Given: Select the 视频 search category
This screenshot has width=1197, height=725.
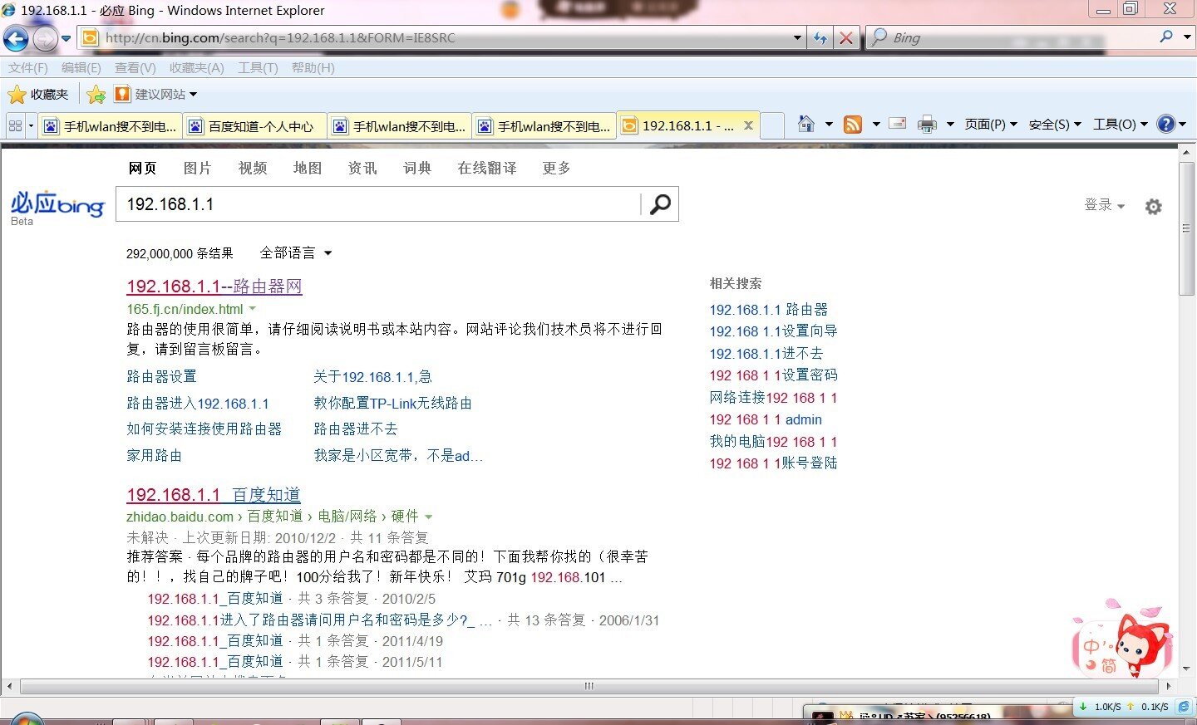Looking at the screenshot, I should (253, 168).
